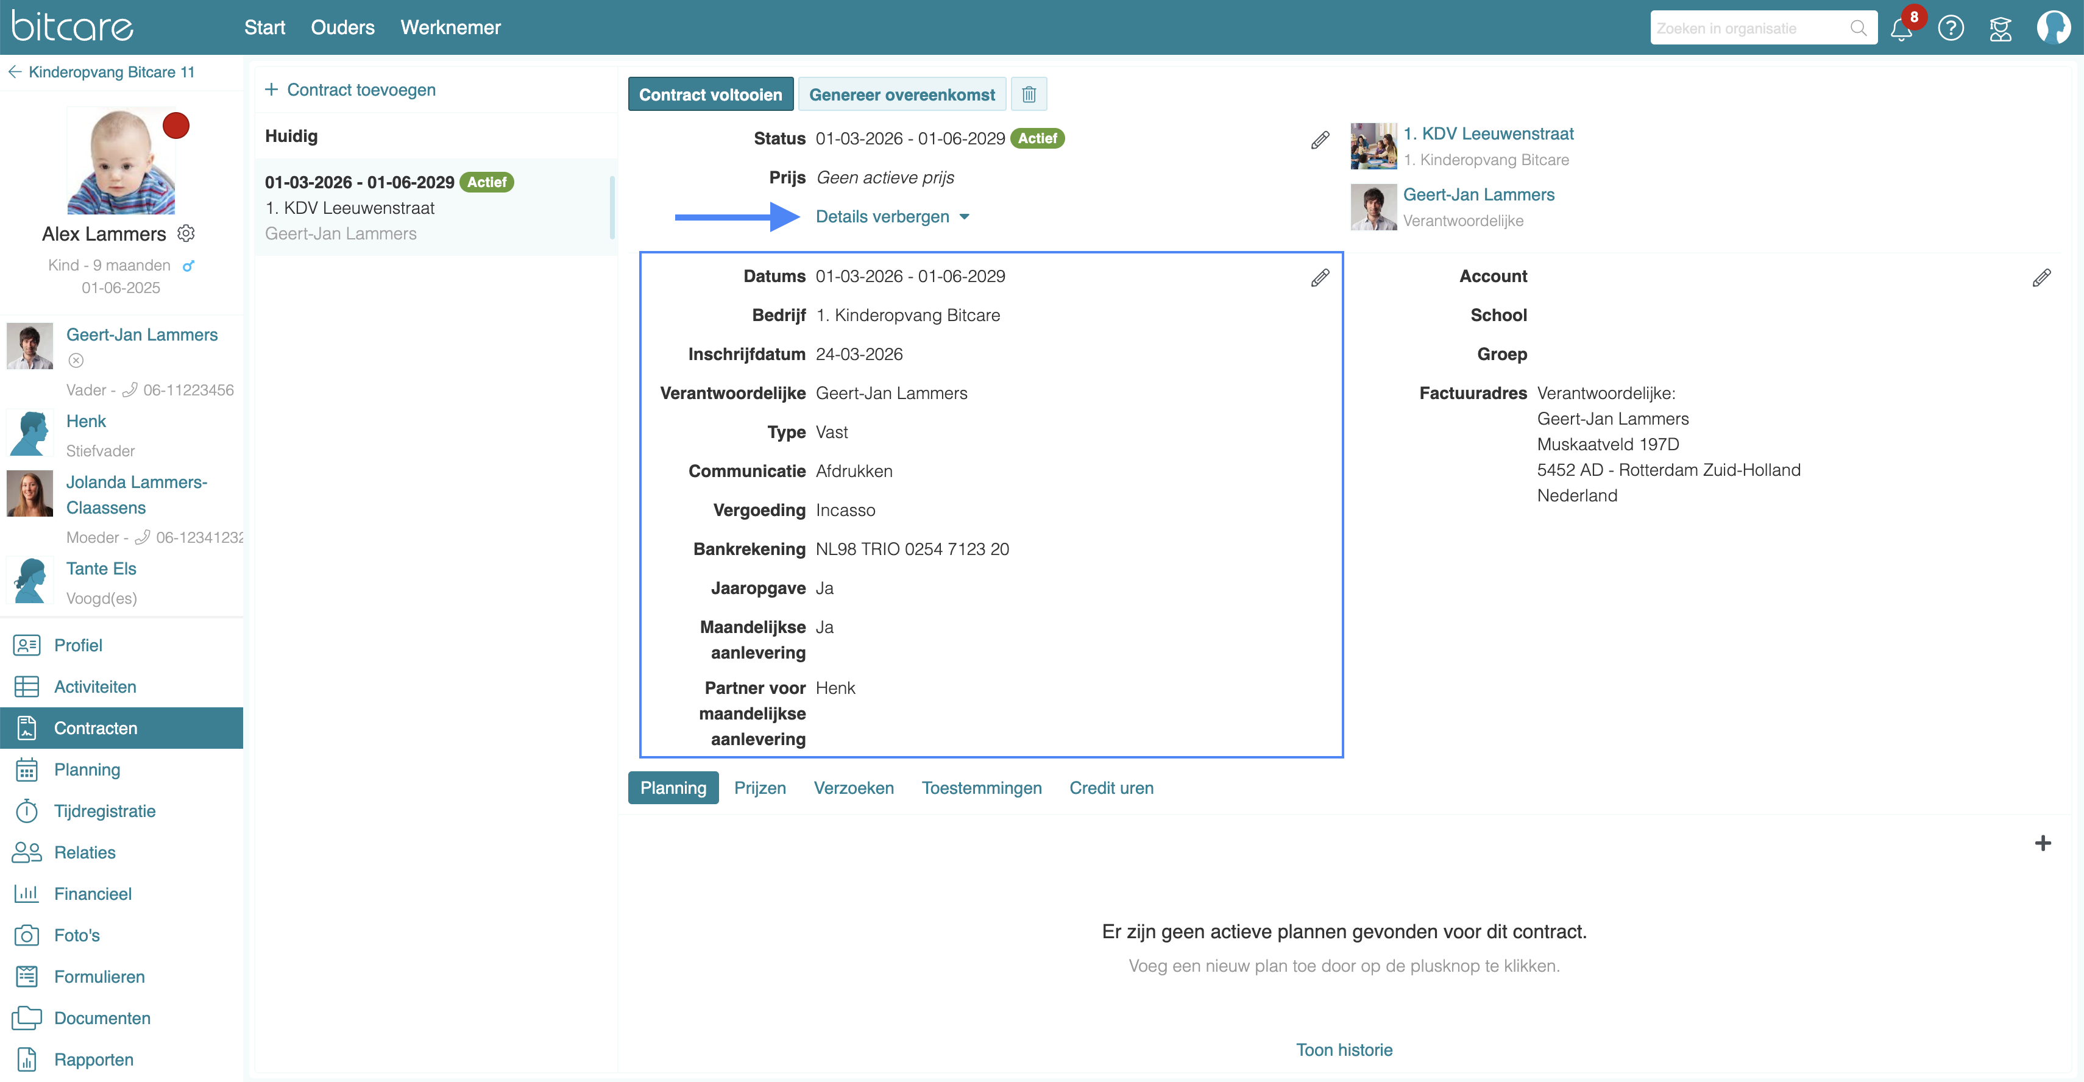Open user profile avatar menu
This screenshot has height=1082, width=2084.
[x=2052, y=27]
